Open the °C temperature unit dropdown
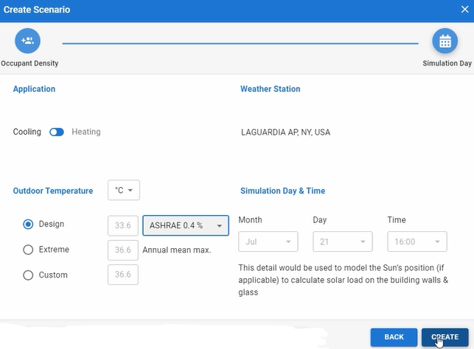 pyautogui.click(x=124, y=191)
